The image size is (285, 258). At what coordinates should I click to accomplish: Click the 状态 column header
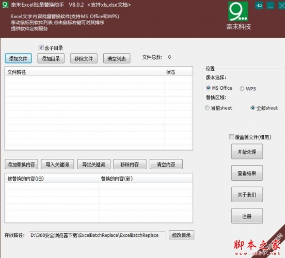click(x=178, y=72)
